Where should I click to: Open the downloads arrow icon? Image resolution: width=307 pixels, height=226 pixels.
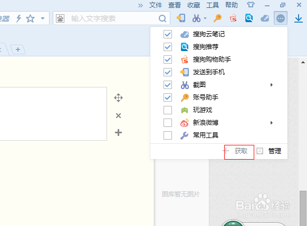pyautogui.click(x=299, y=18)
